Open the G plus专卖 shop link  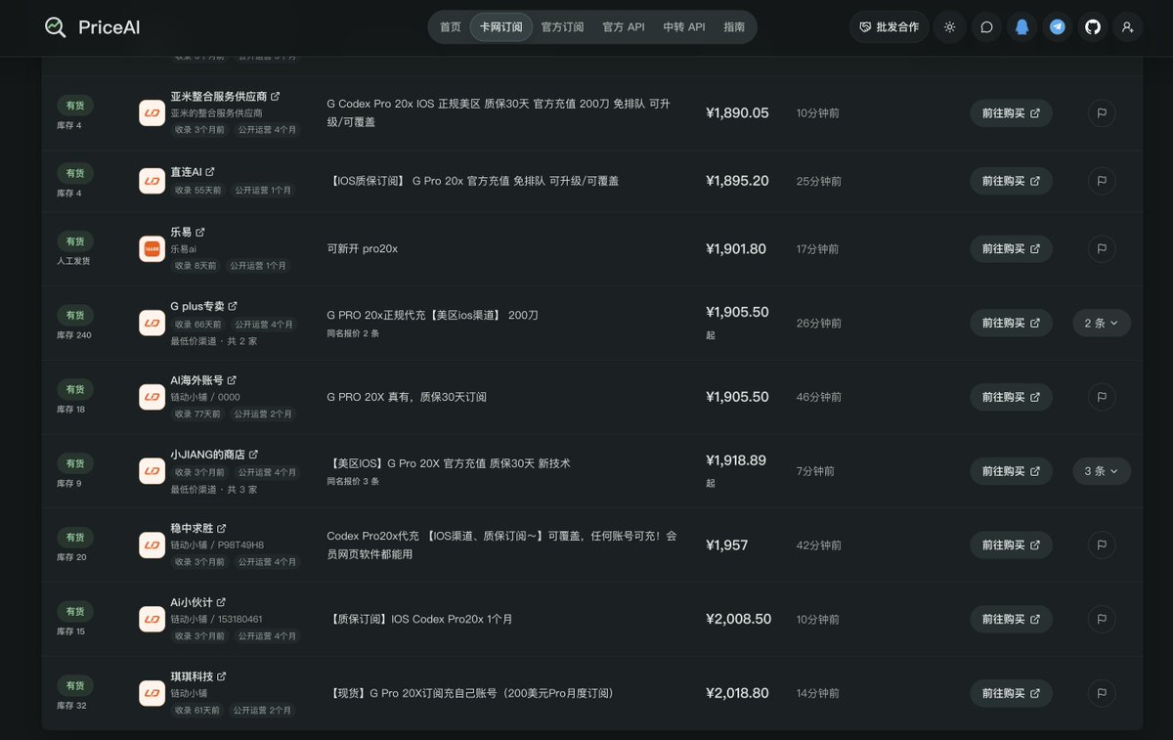[204, 306]
